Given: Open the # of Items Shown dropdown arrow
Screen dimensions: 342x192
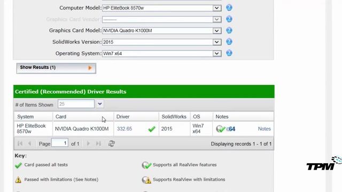Looking at the screenshot, I should click(x=100, y=104).
